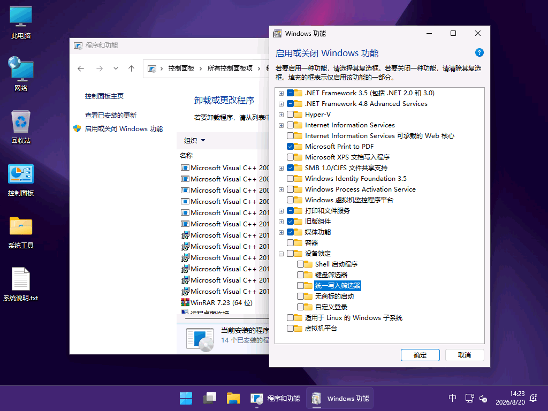Open the 控制面板 desktop icon
The height and width of the screenshot is (411, 548).
coord(21,180)
